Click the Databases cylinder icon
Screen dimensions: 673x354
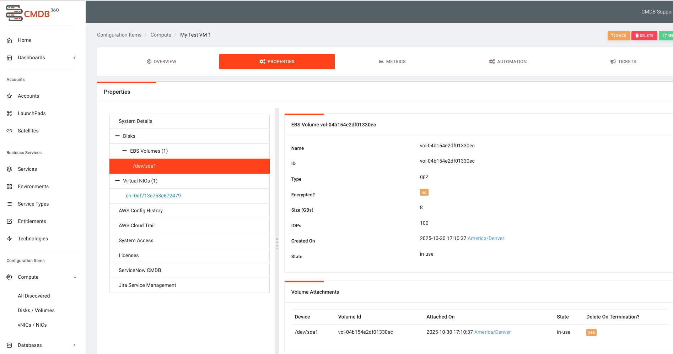pos(10,345)
